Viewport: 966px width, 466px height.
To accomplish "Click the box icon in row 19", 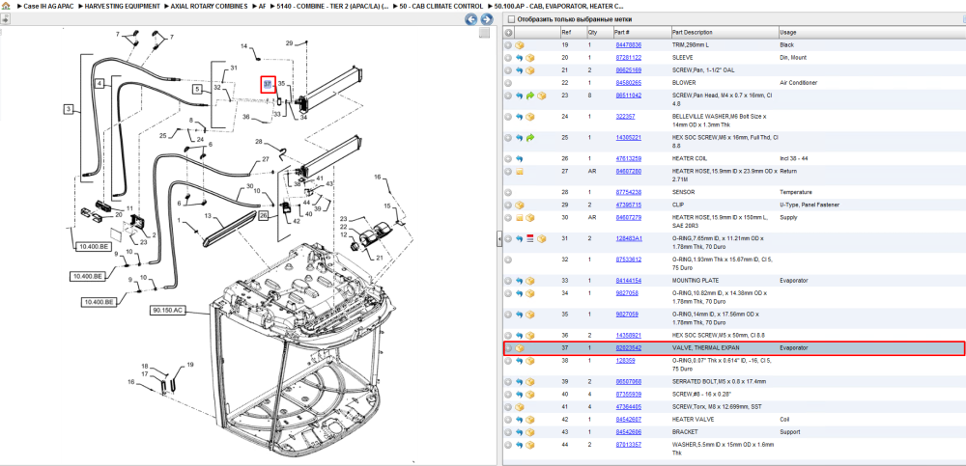I will click(x=520, y=45).
